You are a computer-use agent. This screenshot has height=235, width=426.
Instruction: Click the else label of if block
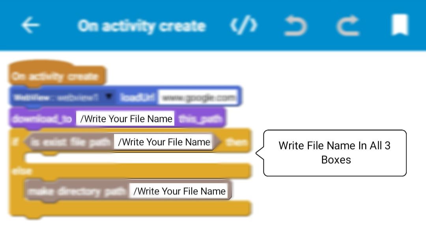(22, 171)
